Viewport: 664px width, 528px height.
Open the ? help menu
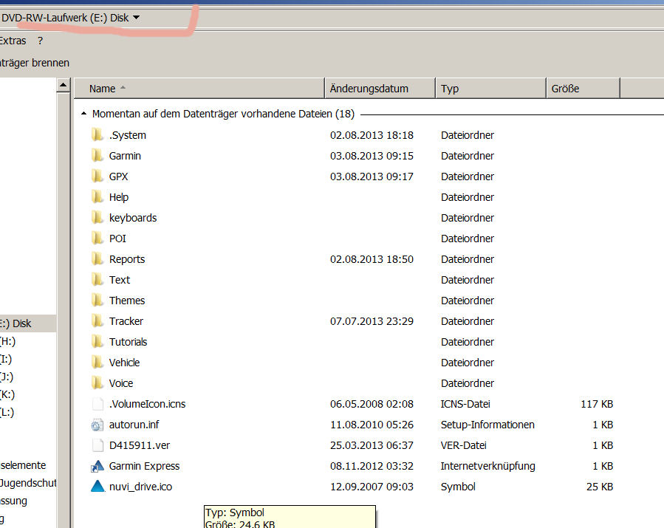[41, 41]
